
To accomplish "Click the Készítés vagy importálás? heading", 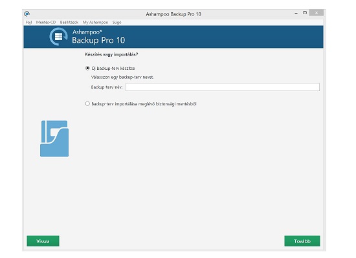I will tap(111, 54).
